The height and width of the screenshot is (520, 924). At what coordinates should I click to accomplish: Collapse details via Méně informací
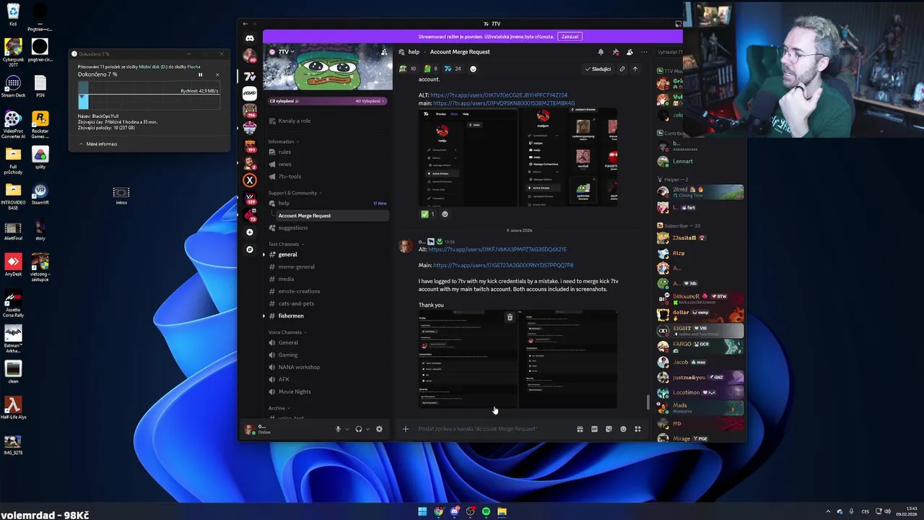click(98, 144)
